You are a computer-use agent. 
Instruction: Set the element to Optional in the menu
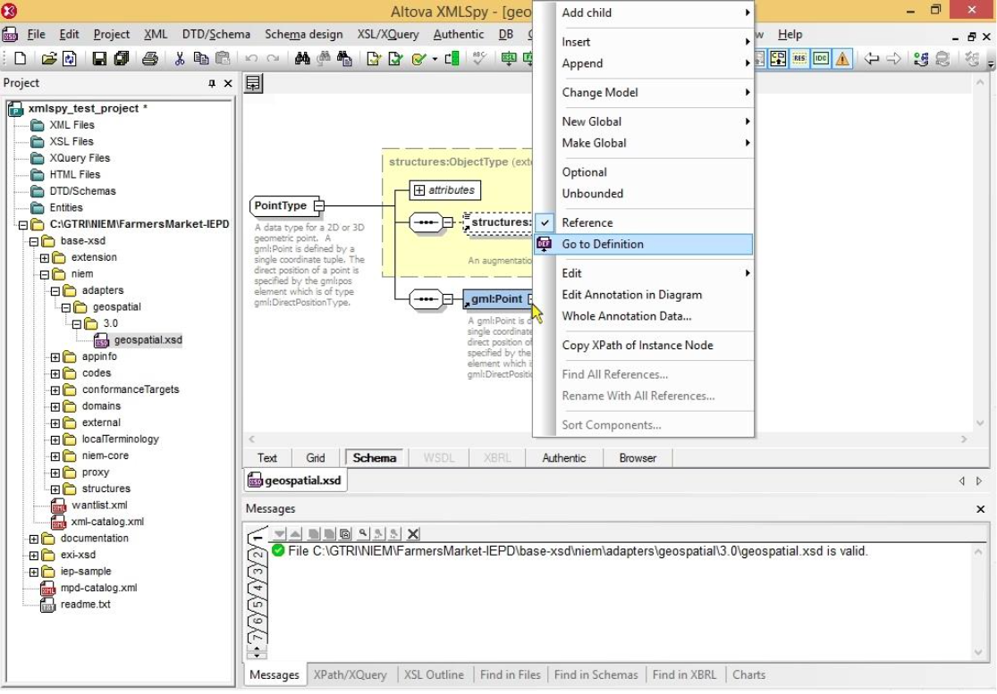tap(585, 171)
